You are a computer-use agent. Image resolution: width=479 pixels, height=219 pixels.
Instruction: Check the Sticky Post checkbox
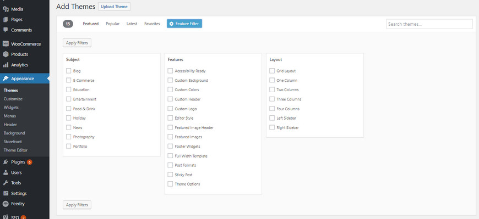pos(170,175)
